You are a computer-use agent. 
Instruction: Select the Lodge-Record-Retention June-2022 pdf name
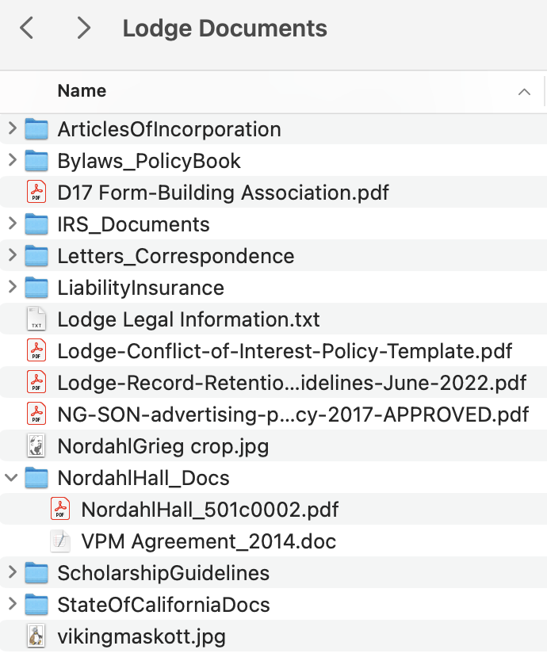tap(292, 383)
